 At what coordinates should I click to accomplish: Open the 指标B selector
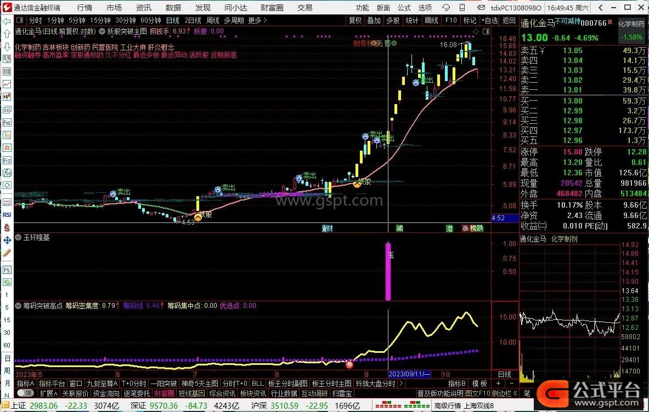tap(457, 384)
